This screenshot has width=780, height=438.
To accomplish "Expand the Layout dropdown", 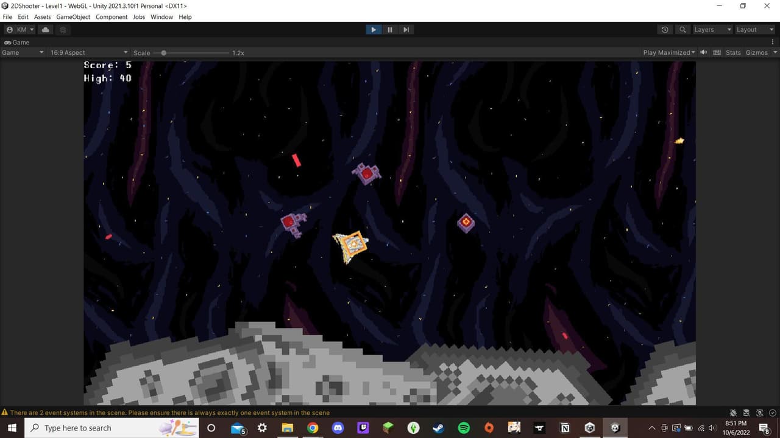I will (x=754, y=29).
